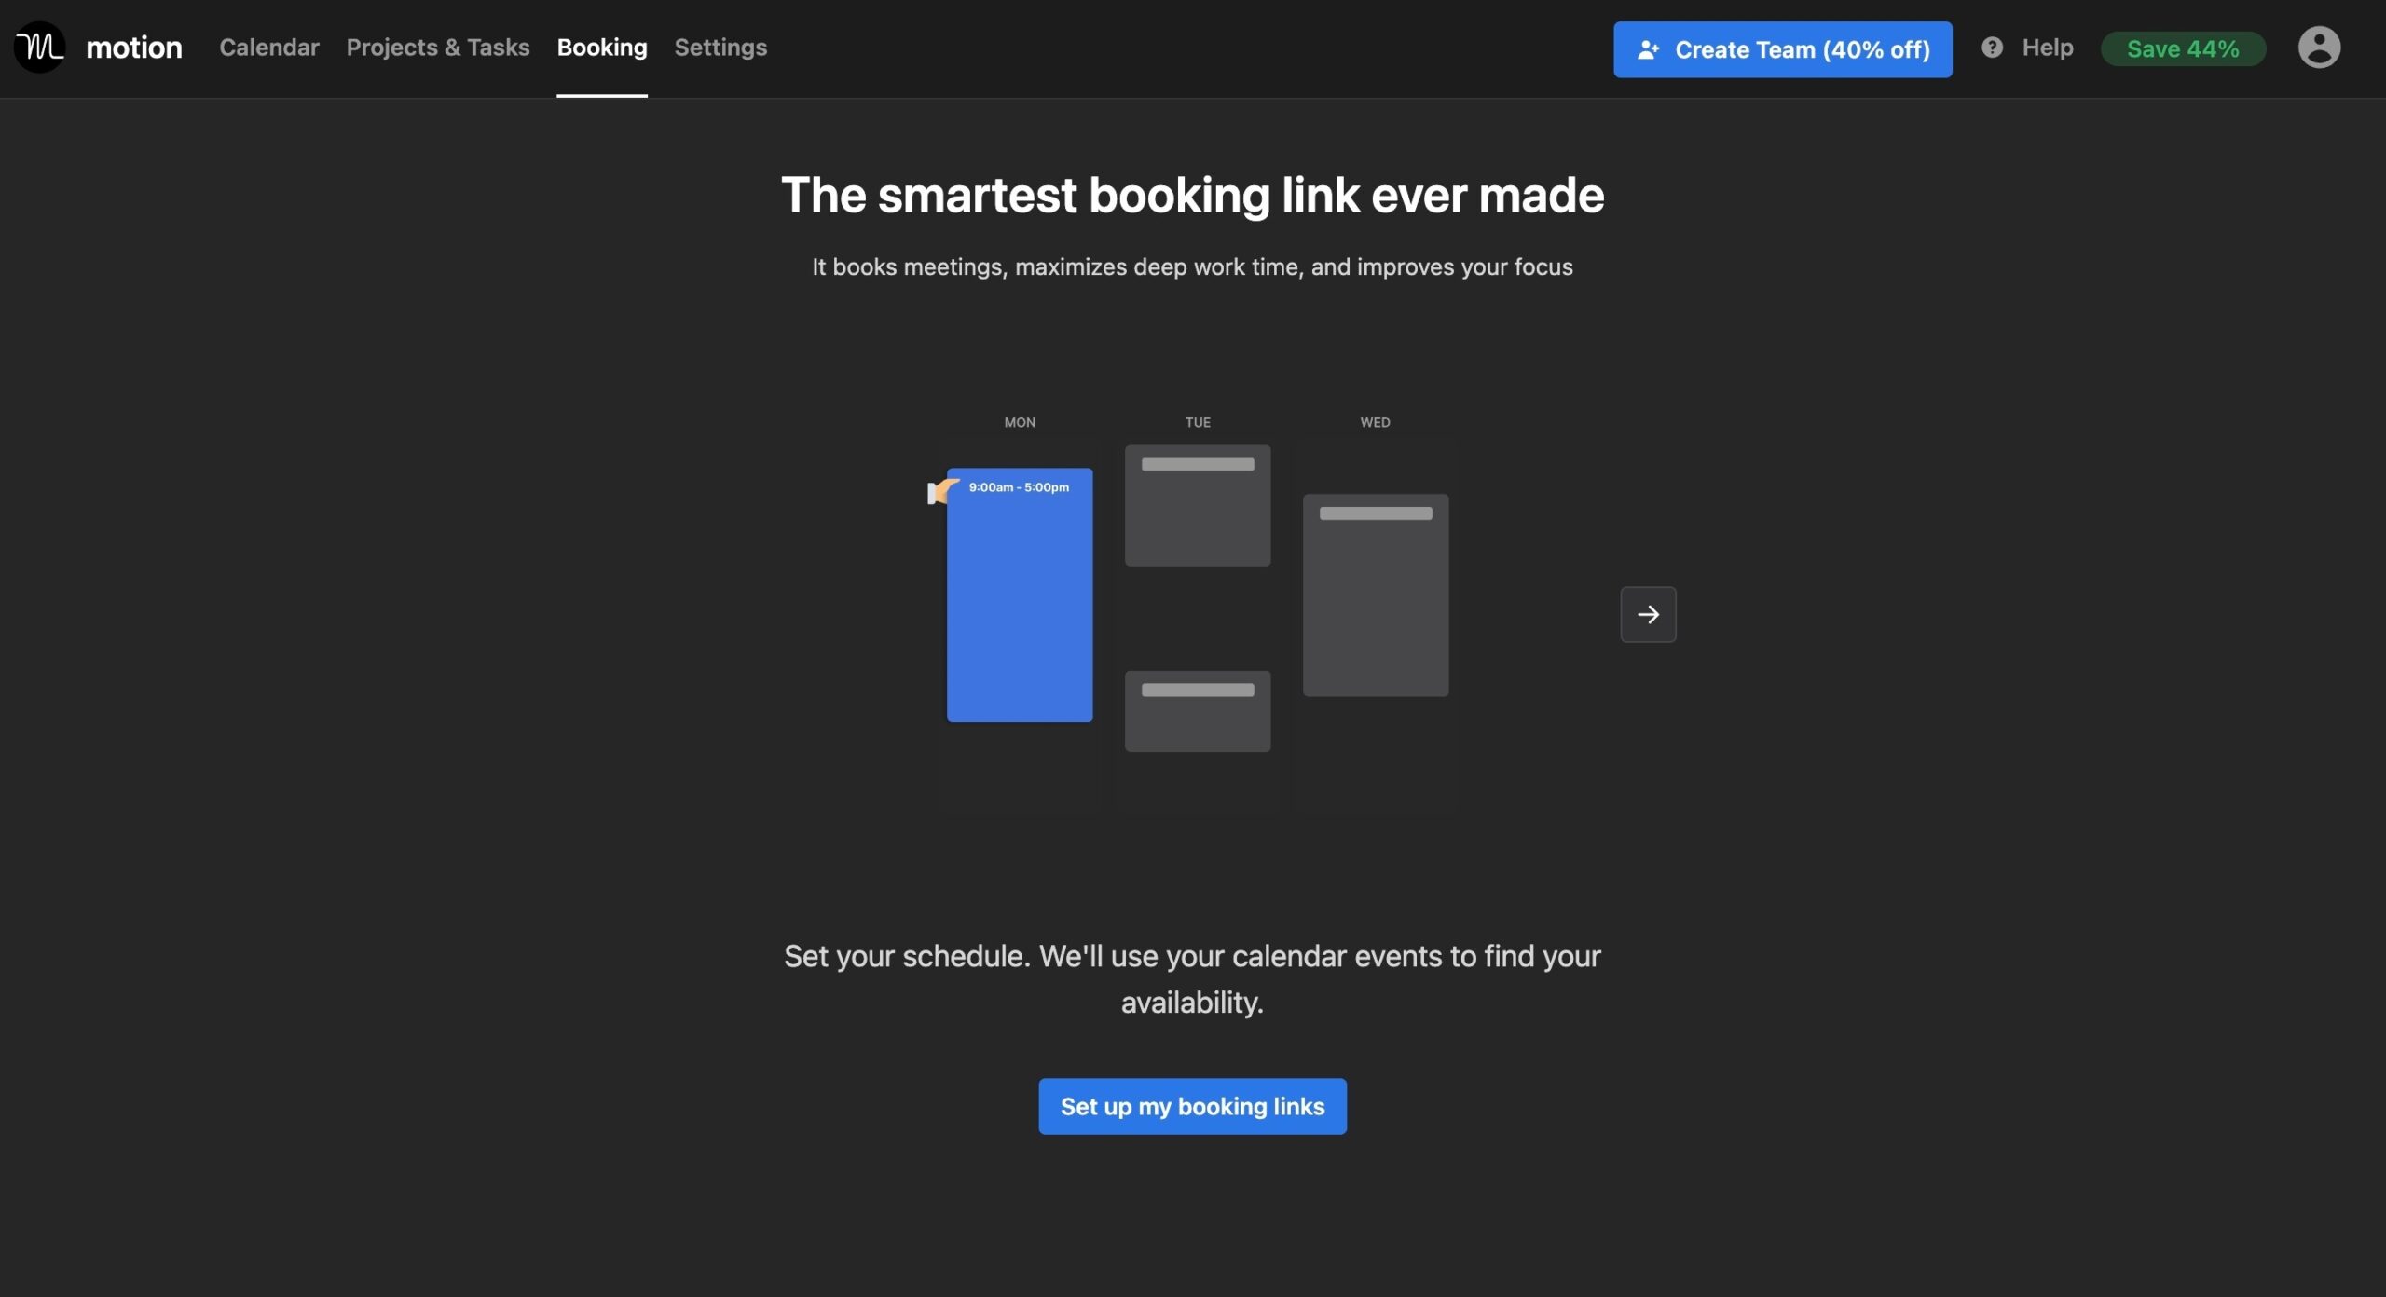Click the Tuesday calendar slot thumbnail

click(x=1198, y=505)
